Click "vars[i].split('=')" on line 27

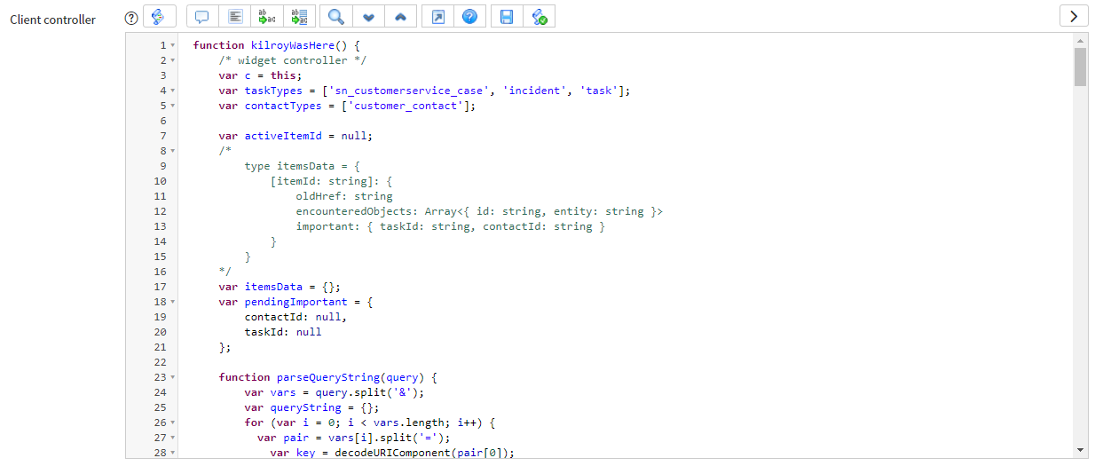tap(387, 438)
